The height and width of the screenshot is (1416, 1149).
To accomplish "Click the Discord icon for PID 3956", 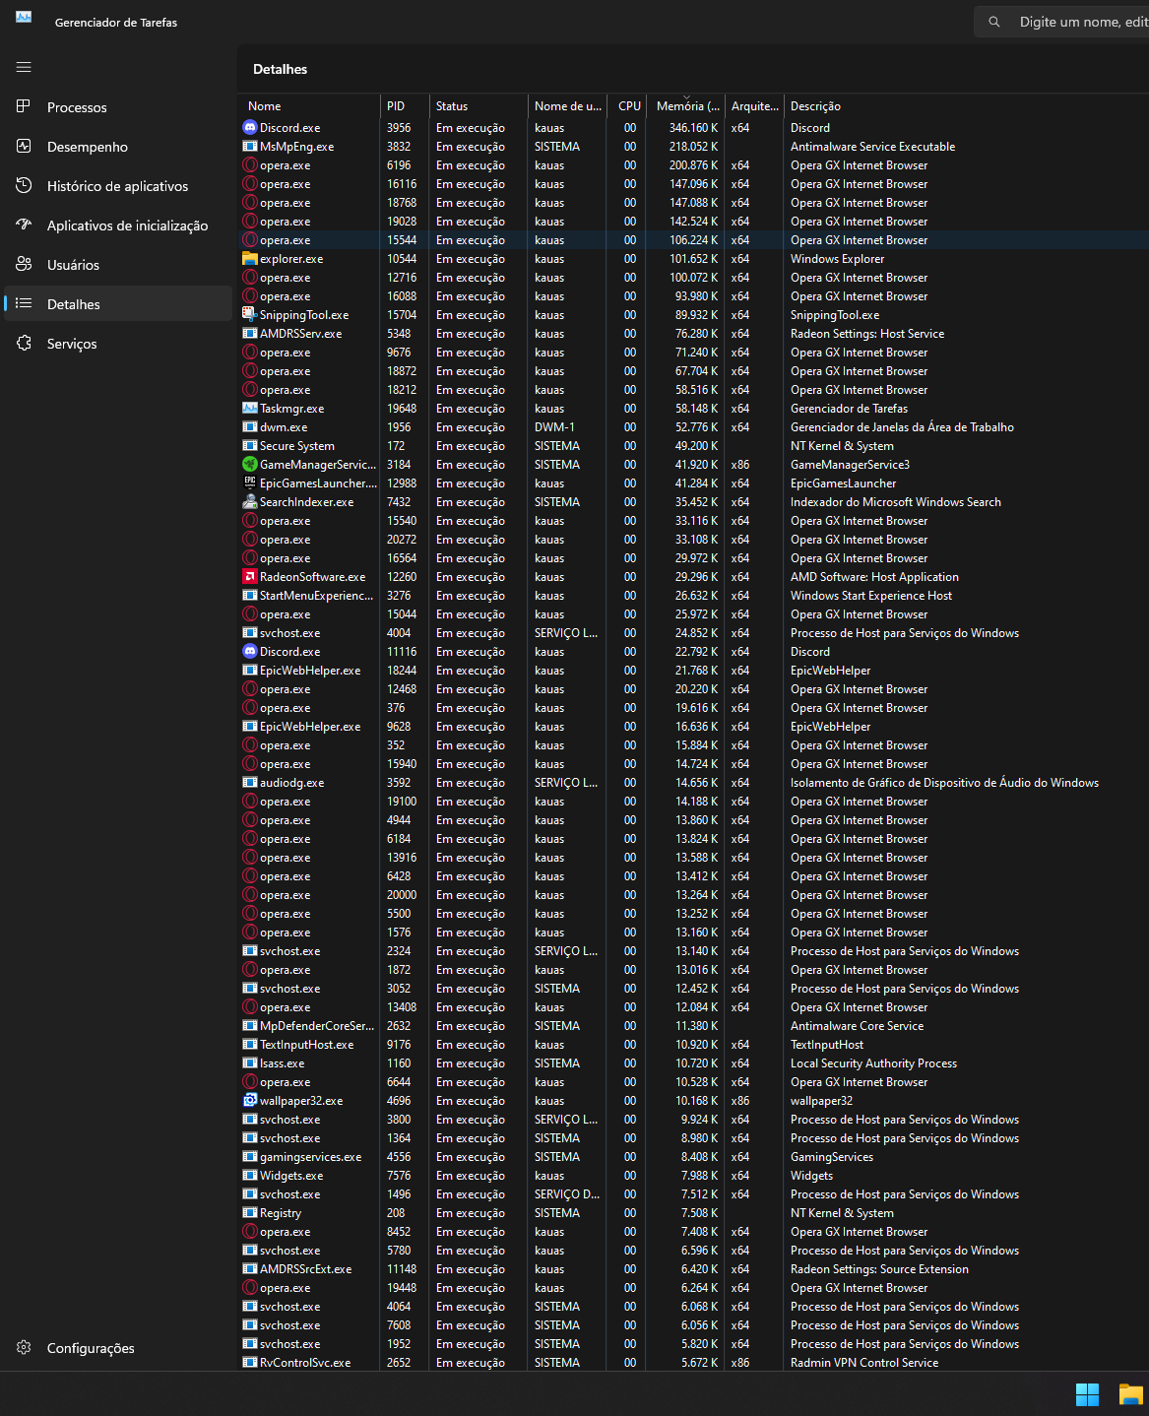I will (x=250, y=127).
